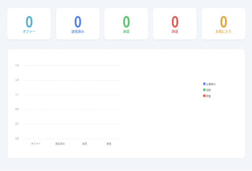Click 承認 label on chart x-axis

(84, 144)
